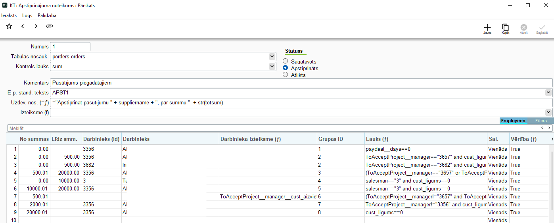
Task: Click search next arrow in Meklēt bar
Action: click(x=549, y=128)
